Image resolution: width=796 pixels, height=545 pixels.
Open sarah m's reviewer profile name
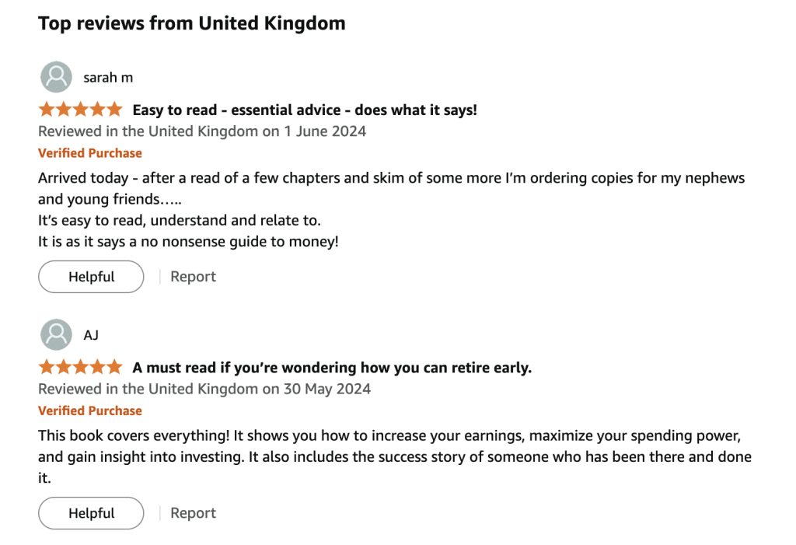[x=108, y=78]
